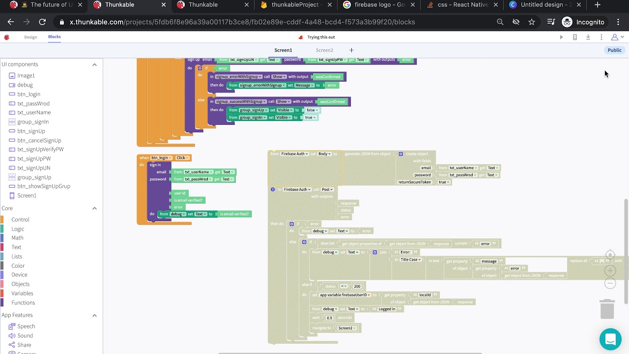Select the Image1 component in the list

click(x=26, y=76)
